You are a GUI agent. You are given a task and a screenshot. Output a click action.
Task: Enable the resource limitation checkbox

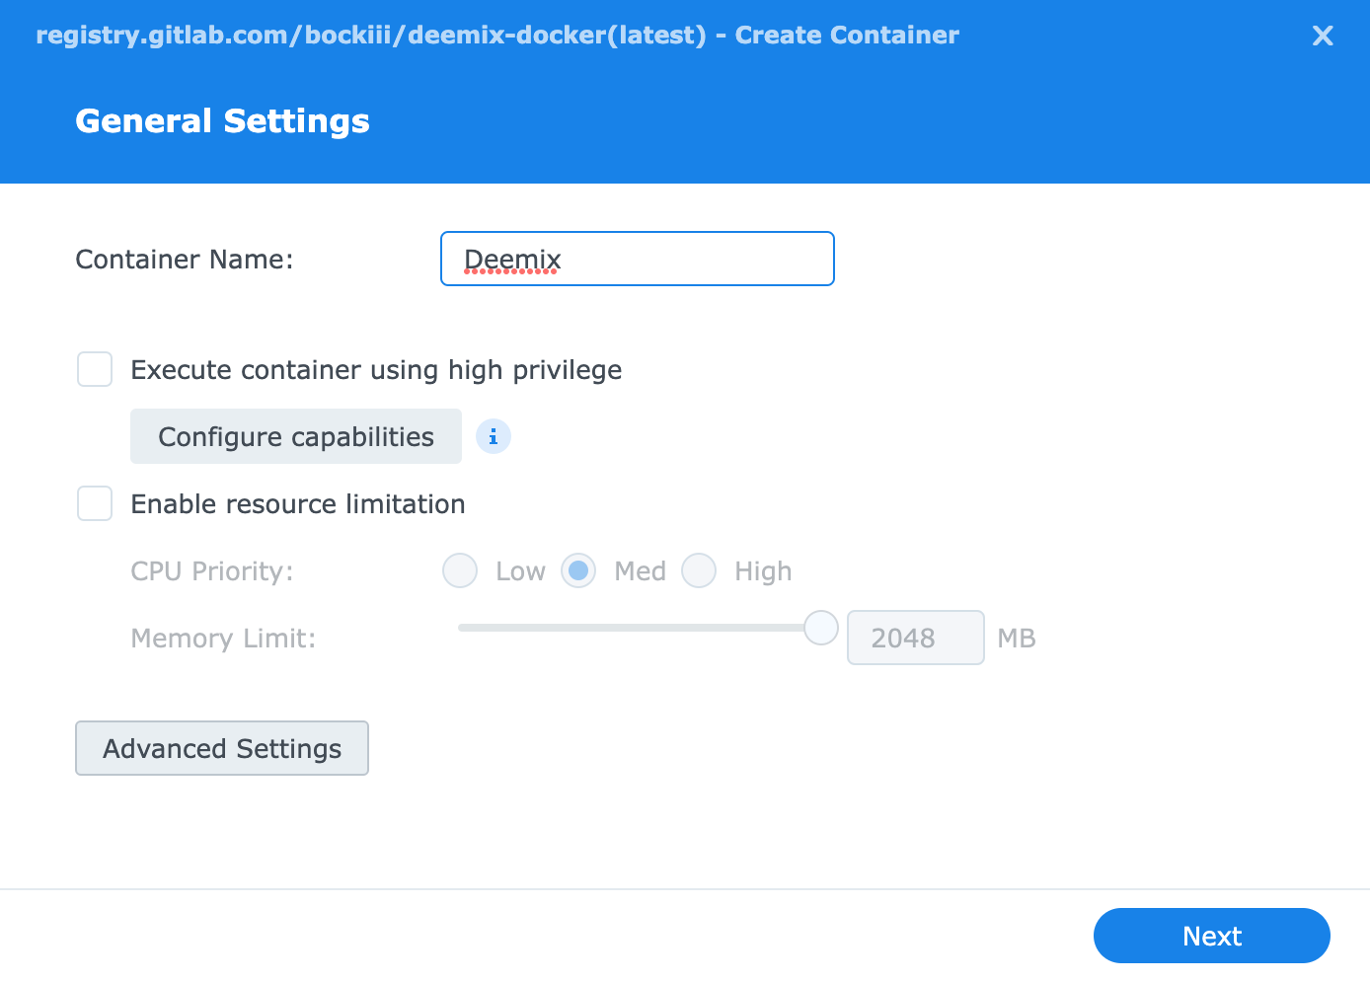[x=95, y=504]
